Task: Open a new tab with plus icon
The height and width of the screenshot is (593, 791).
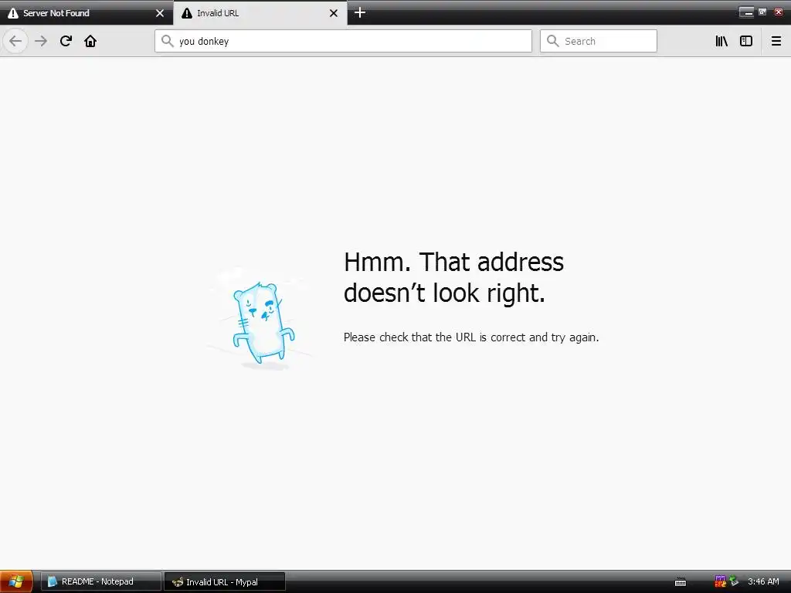Action: [360, 12]
